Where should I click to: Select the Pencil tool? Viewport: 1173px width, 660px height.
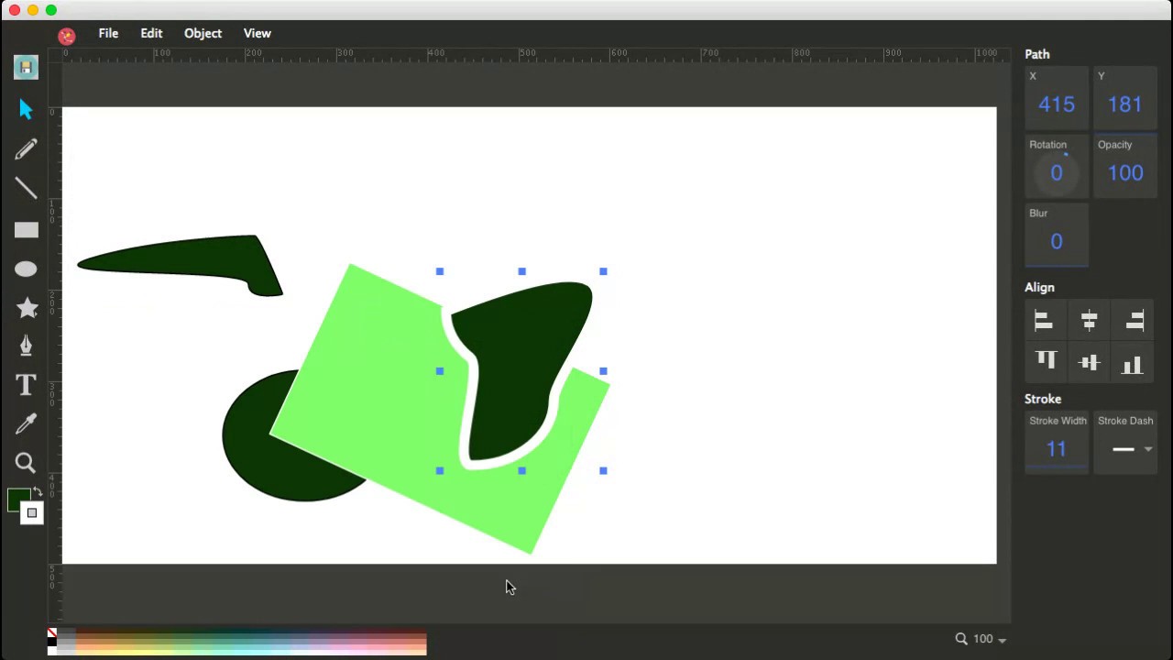tap(25, 148)
